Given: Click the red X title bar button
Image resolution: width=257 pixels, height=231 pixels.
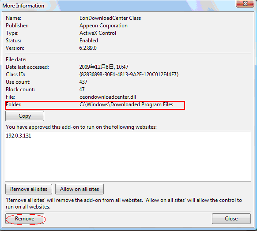Looking at the screenshot, I should (245, 4).
